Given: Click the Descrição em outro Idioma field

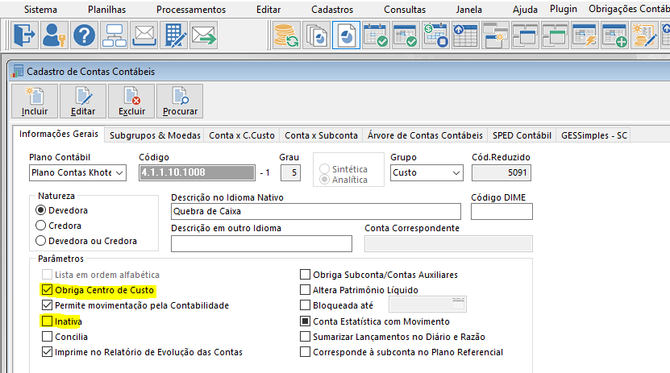Looking at the screenshot, I should [261, 243].
